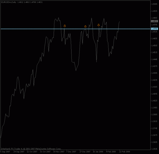This screenshot has width=159, height=154.
Task: Click the 1.4165 price scale label
Action: click(154, 87)
